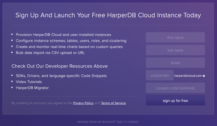Click the 'Sign Up And Launch' headline text
The image size is (217, 126).
(x=108, y=15)
